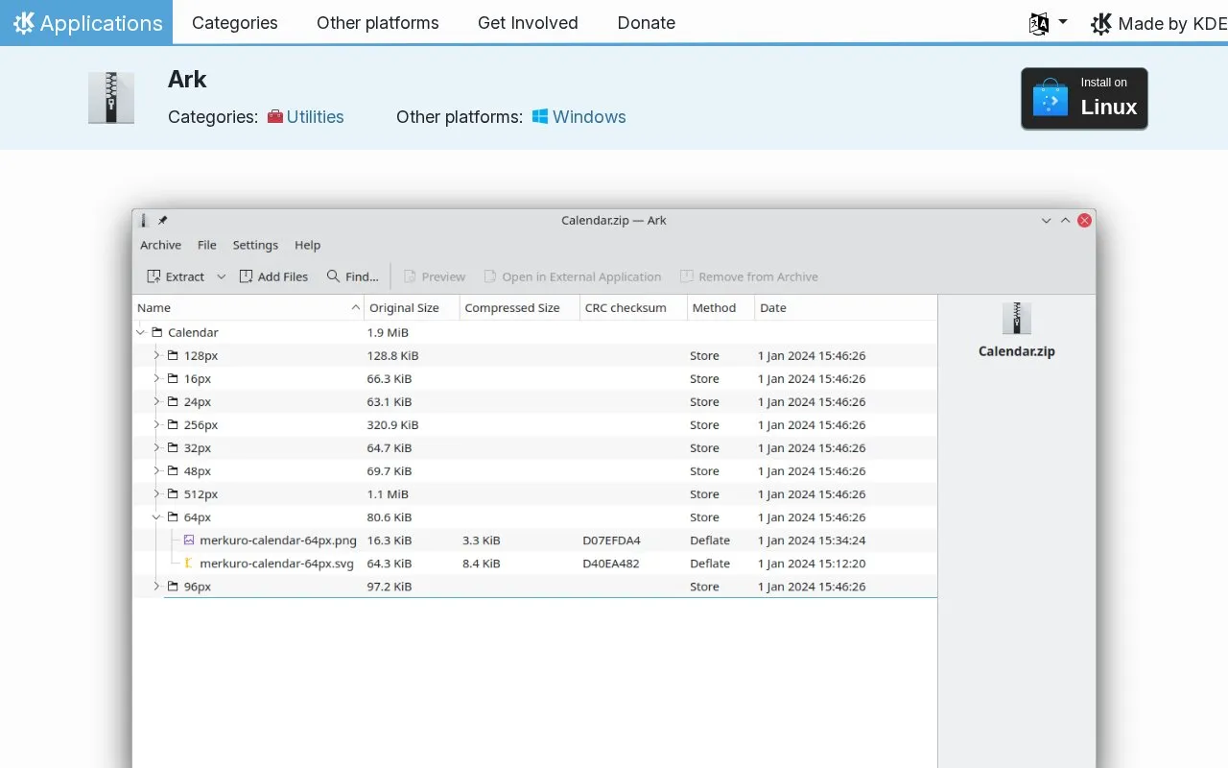
Task: Open Other platforms in the top navigation bar
Action: pyautogui.click(x=378, y=23)
